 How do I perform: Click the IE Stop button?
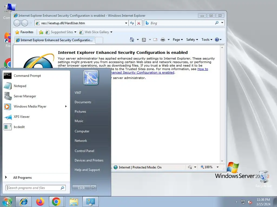click(139, 23)
